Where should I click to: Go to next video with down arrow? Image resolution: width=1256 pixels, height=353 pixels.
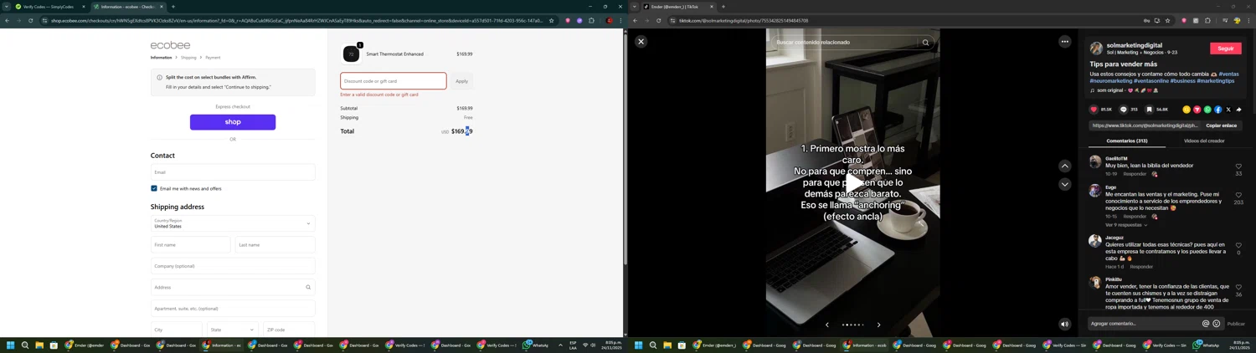click(x=1064, y=184)
